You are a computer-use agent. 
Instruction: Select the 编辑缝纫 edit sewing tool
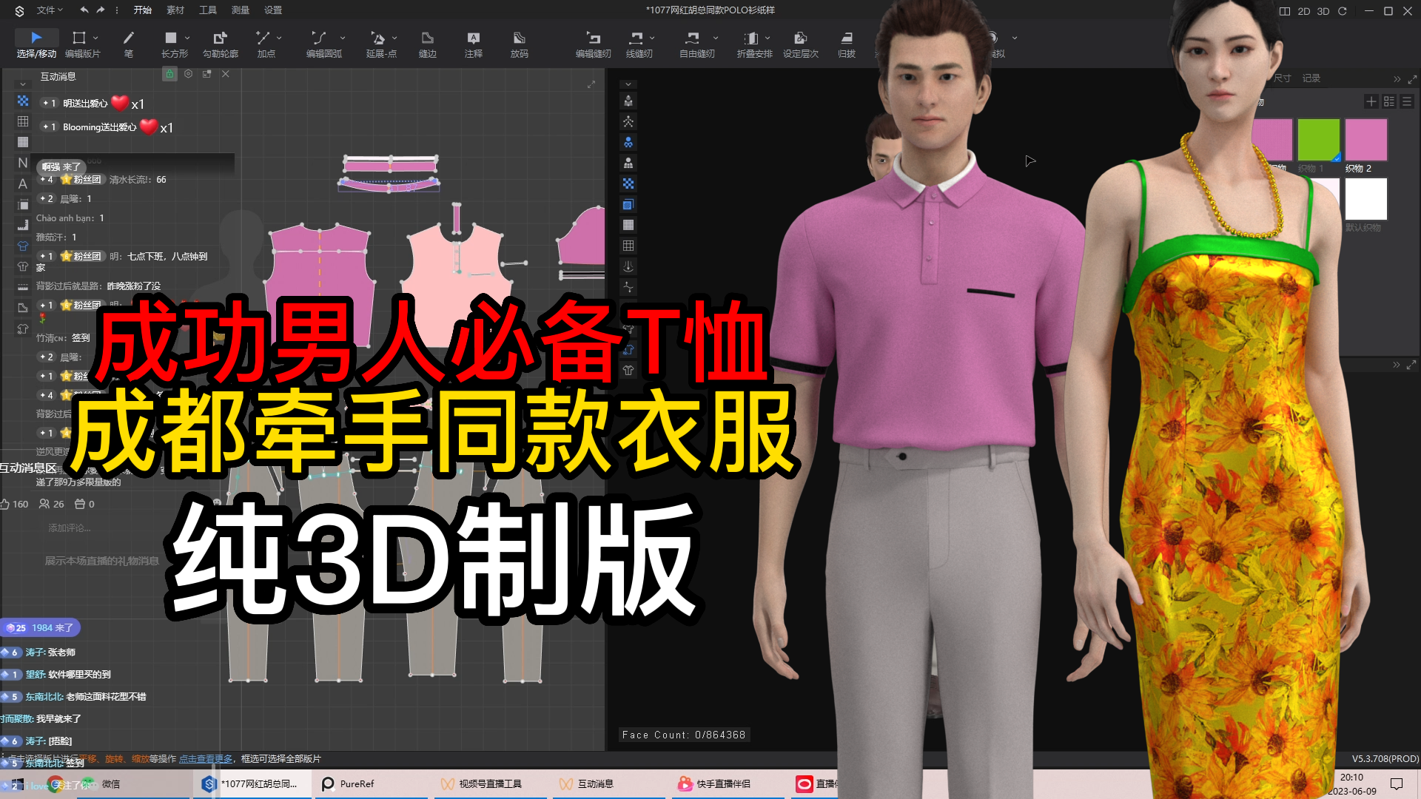(594, 44)
